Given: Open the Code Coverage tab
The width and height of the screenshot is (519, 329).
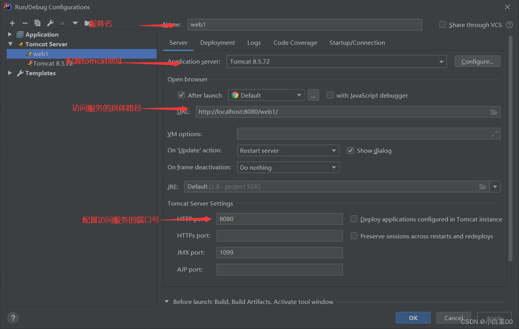Looking at the screenshot, I should point(295,43).
